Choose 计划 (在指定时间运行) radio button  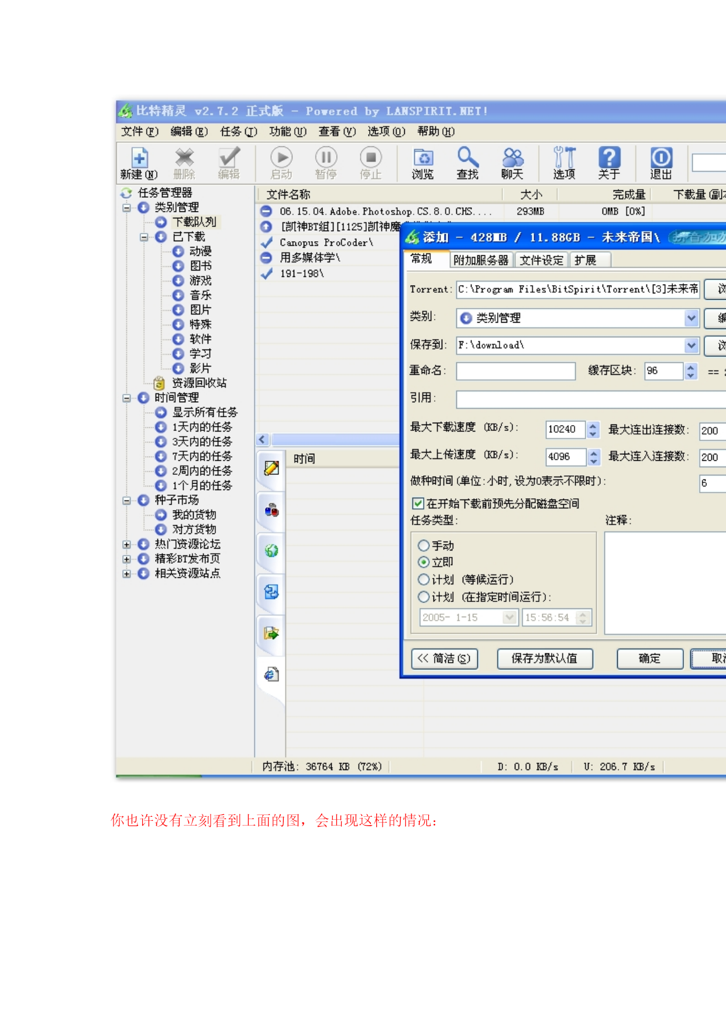(424, 597)
